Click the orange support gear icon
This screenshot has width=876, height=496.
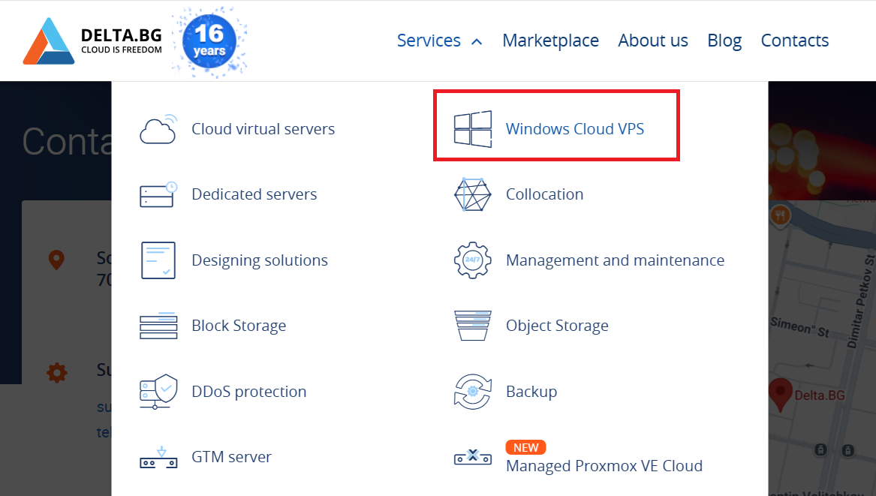[56, 372]
